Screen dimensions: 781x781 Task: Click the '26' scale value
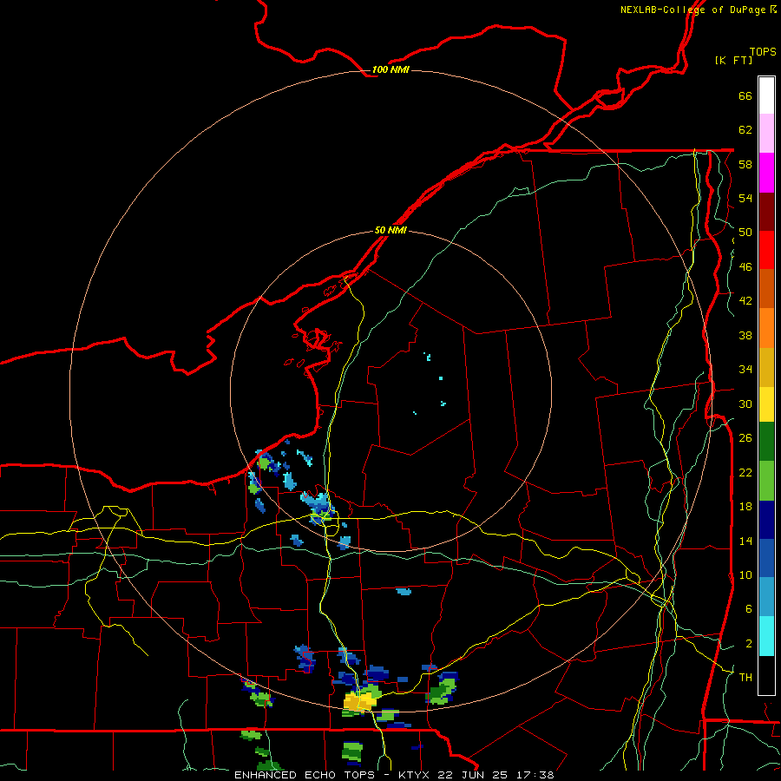click(x=745, y=438)
